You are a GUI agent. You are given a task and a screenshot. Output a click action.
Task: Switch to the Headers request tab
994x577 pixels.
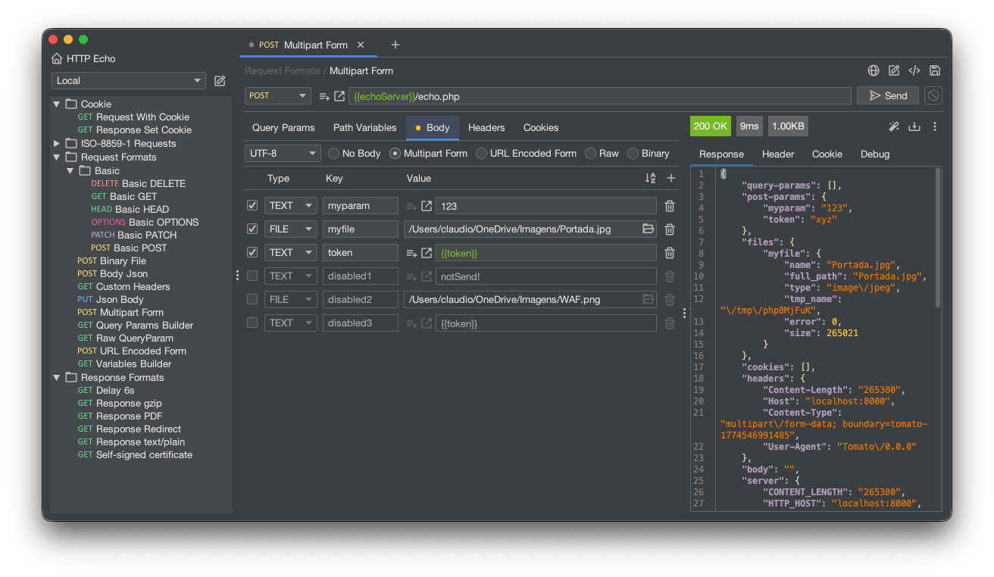click(x=486, y=127)
